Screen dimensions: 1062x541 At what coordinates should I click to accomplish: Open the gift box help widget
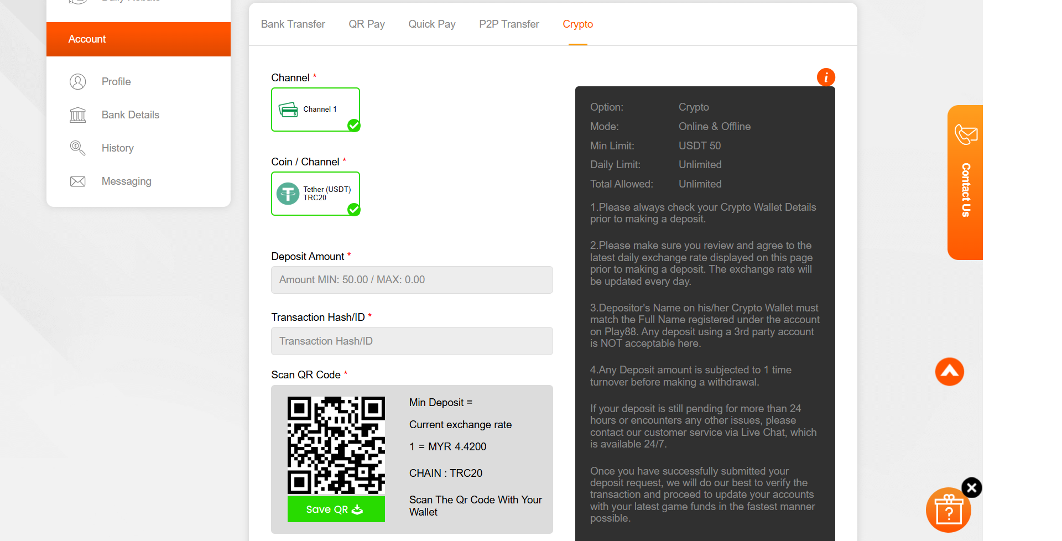click(948, 511)
